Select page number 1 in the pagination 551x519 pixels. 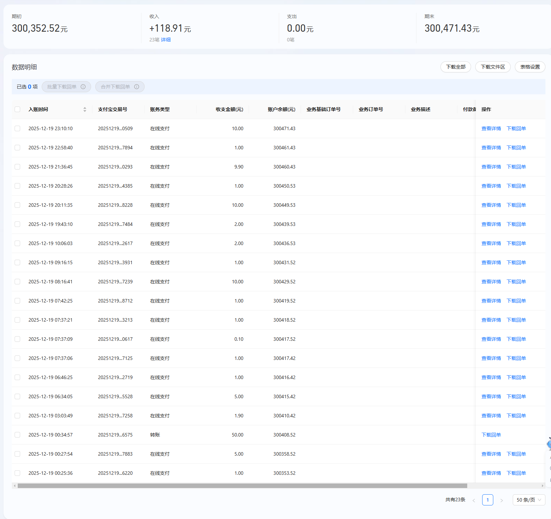[487, 500]
